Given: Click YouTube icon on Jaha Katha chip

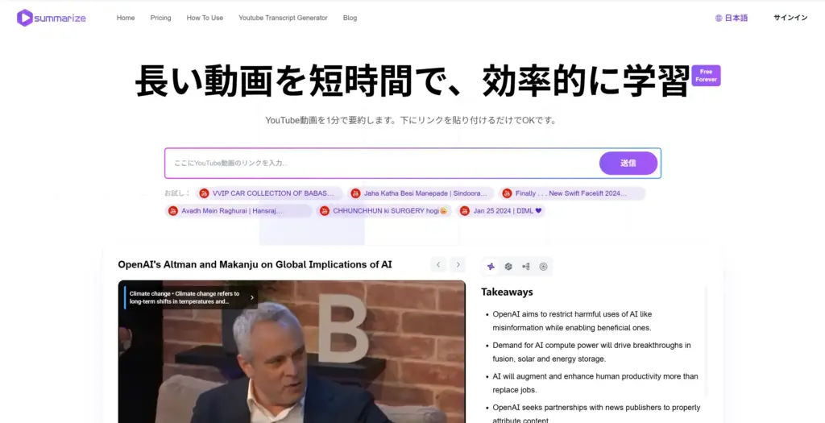Looking at the screenshot, I should point(355,193).
